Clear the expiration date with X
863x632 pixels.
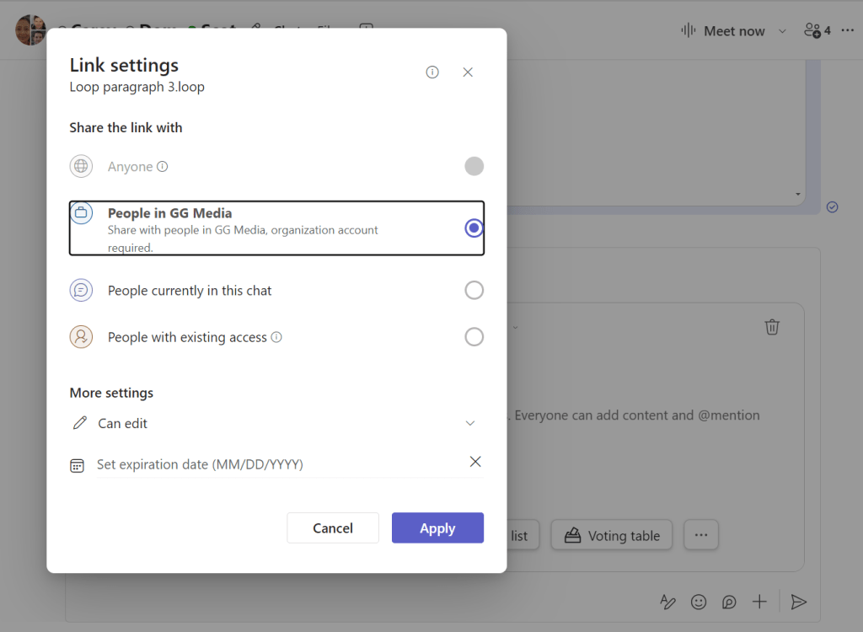tap(475, 461)
